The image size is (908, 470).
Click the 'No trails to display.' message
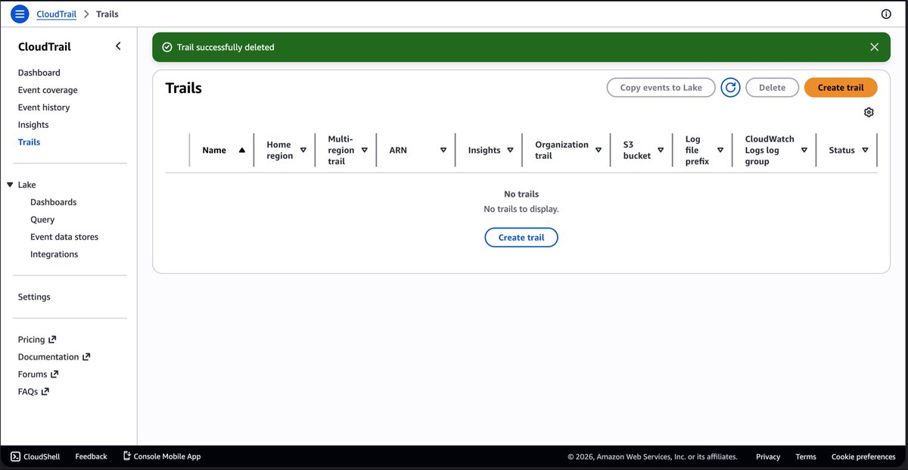[x=521, y=209]
